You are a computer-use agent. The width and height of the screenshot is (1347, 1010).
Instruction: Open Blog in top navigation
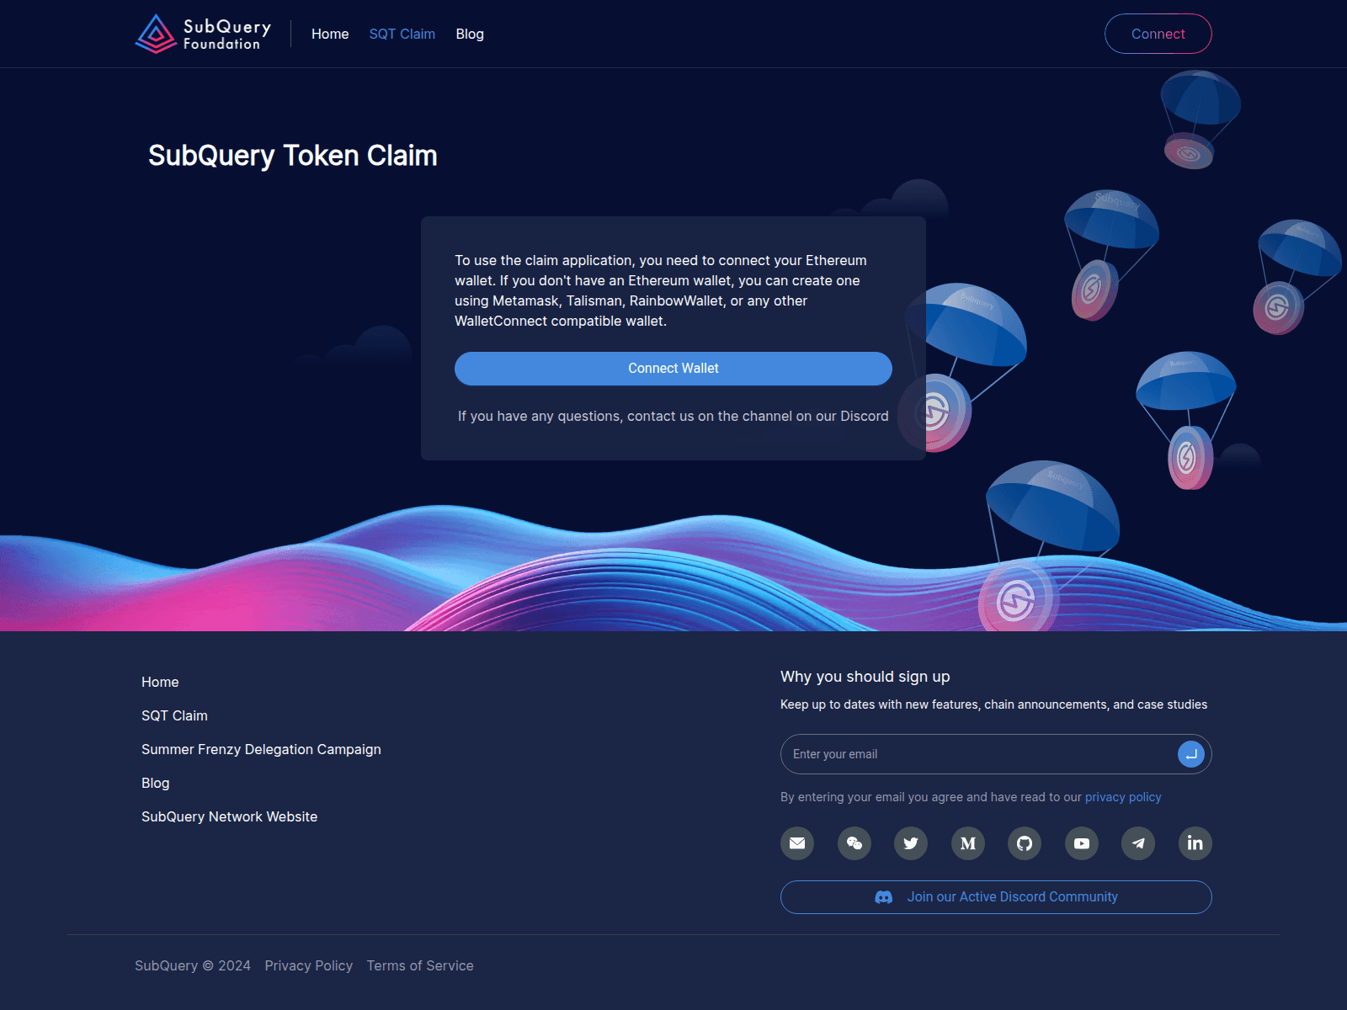pyautogui.click(x=470, y=34)
